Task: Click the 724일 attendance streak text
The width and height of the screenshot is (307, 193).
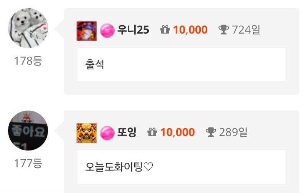Action: (x=246, y=30)
